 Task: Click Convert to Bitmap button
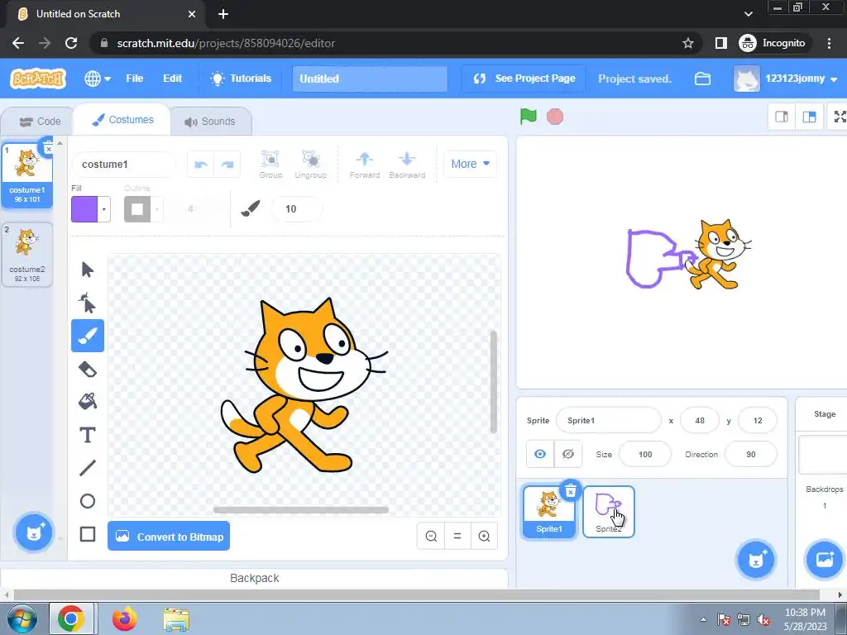click(169, 536)
